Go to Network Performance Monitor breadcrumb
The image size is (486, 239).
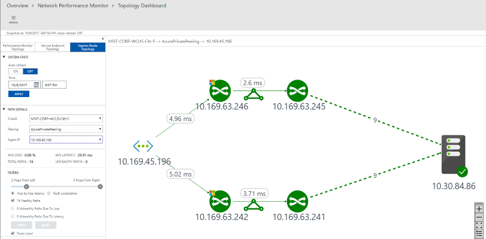pyautogui.click(x=73, y=5)
